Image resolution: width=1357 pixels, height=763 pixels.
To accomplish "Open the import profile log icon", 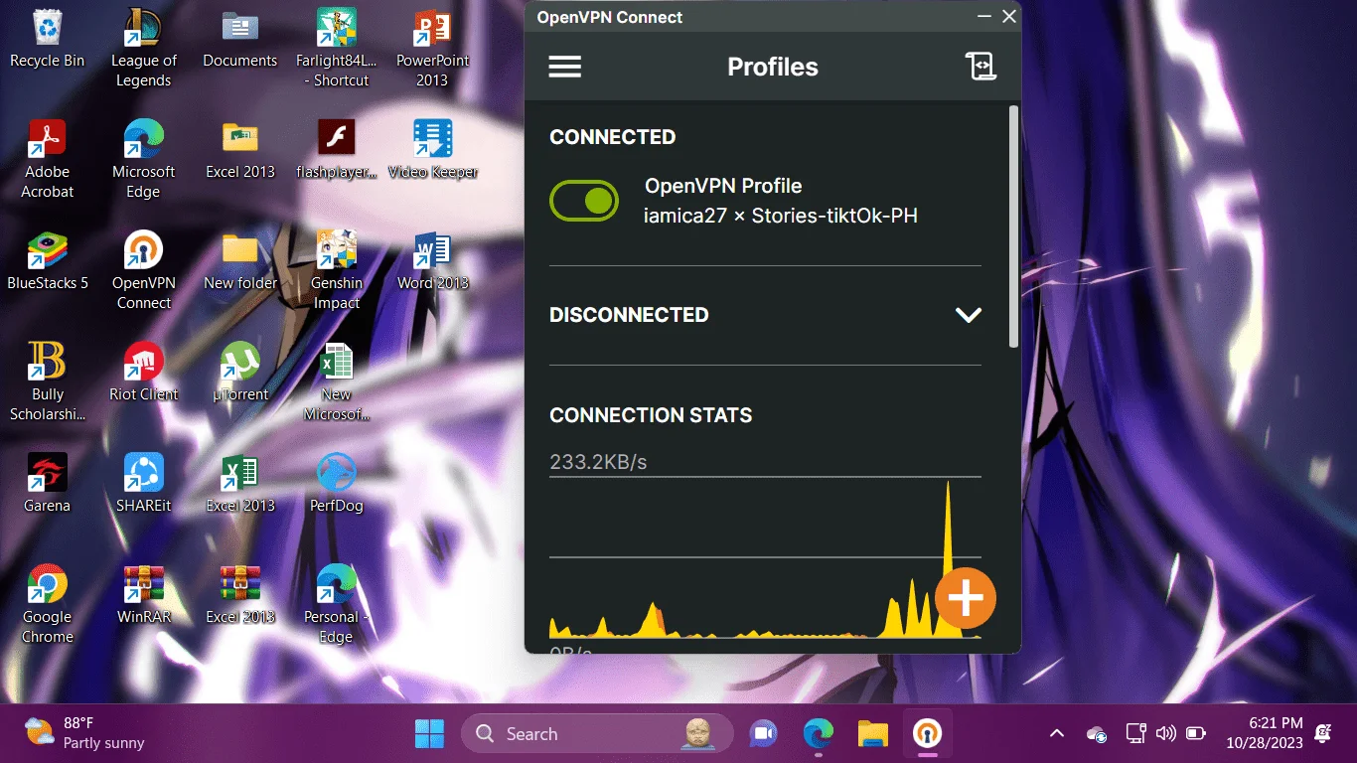I will pos(980,67).
